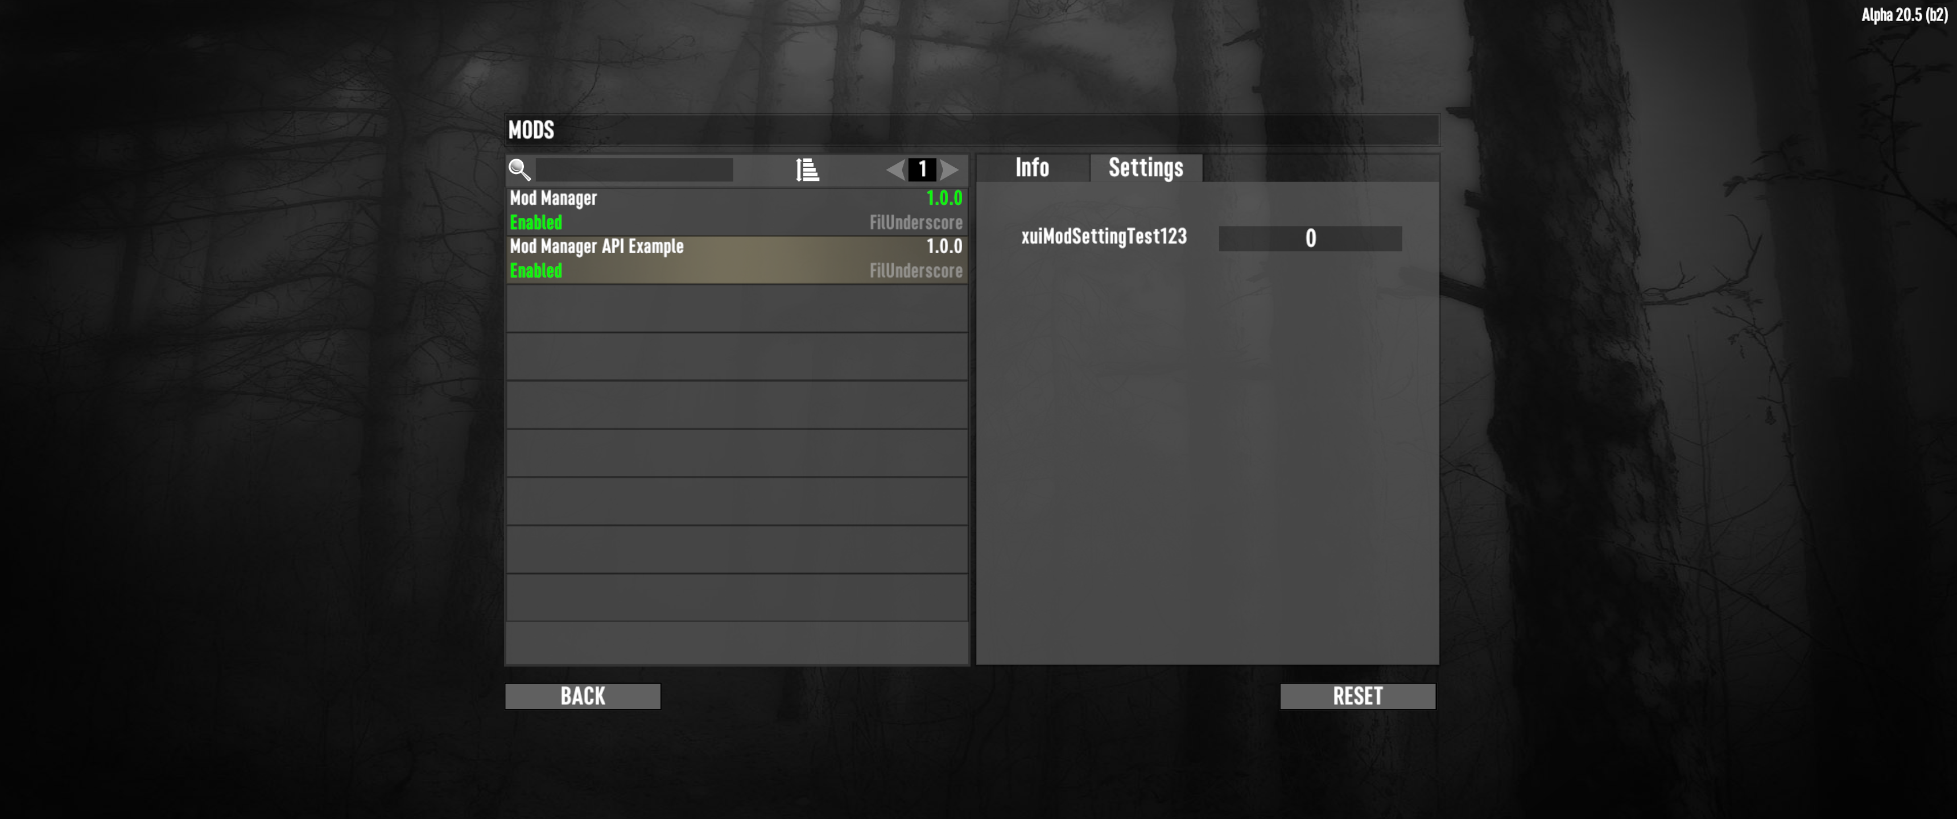Click the first empty mod list row

click(x=736, y=308)
